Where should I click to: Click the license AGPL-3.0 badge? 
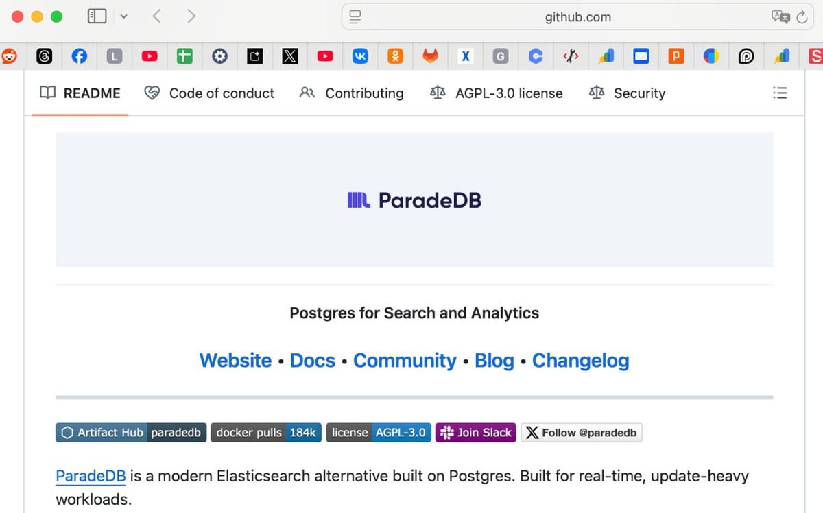coord(379,433)
